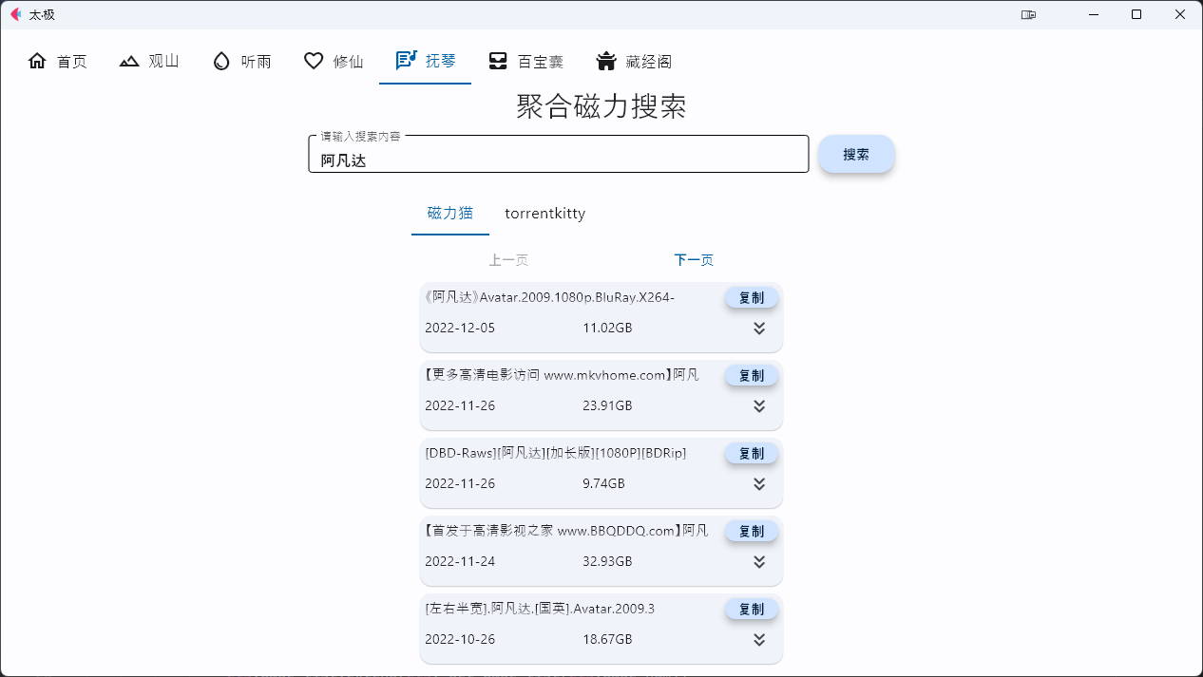This screenshot has height=677, width=1203.
Task: Click the 修仙 heart icon
Action: (x=314, y=60)
